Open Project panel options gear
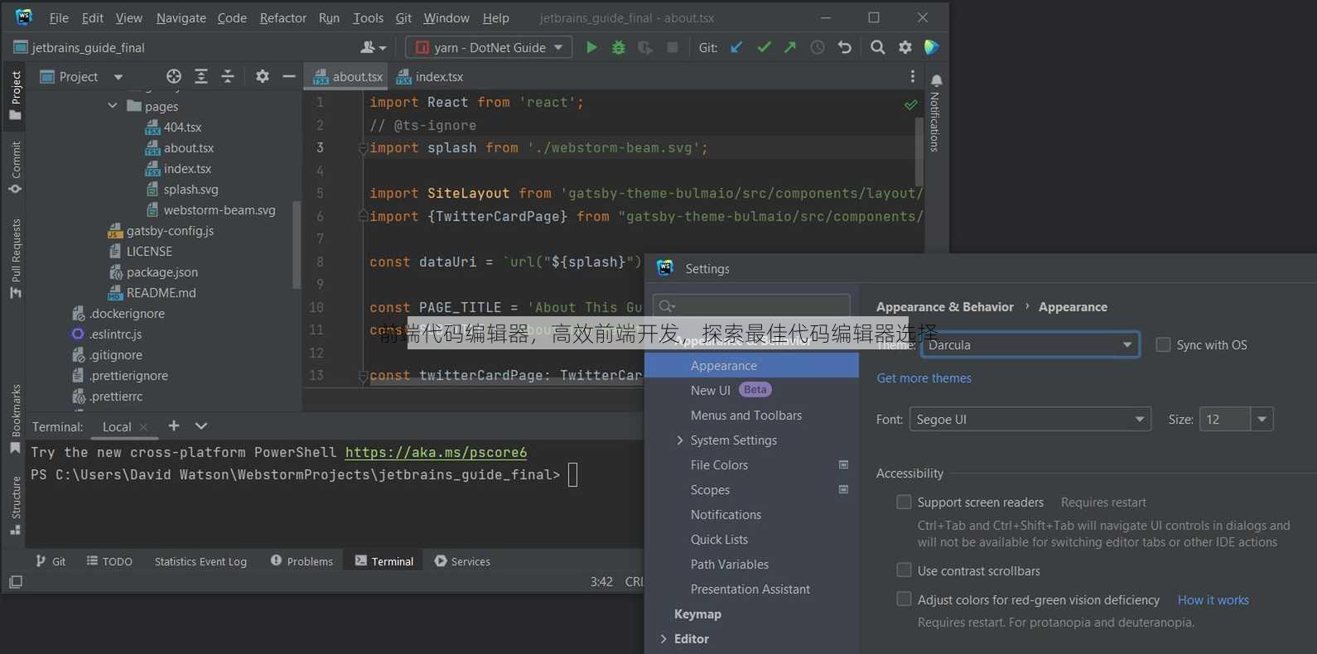The height and width of the screenshot is (654, 1317). 263,77
